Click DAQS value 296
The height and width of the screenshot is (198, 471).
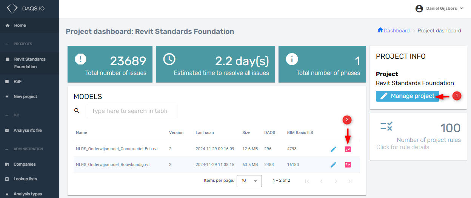click(x=268, y=149)
